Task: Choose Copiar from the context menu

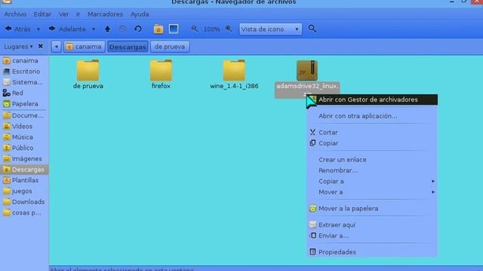Action: (x=372, y=143)
